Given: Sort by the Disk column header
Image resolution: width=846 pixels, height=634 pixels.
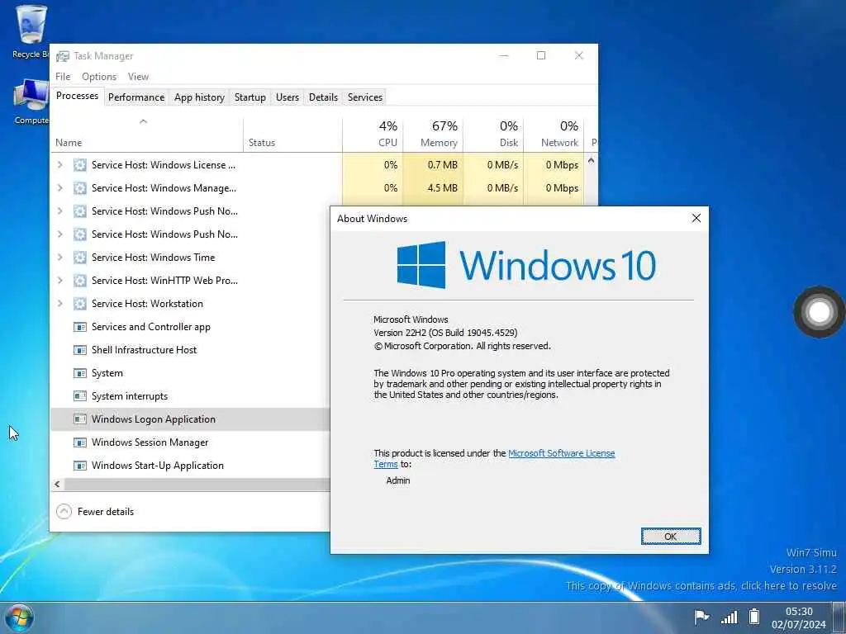Looking at the screenshot, I should tap(494, 135).
